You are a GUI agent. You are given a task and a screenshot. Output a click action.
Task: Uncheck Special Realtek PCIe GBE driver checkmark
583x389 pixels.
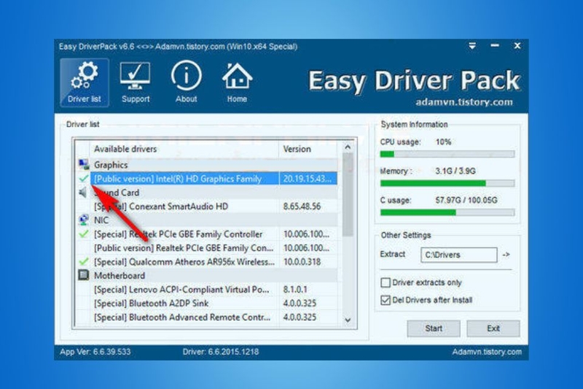[84, 234]
